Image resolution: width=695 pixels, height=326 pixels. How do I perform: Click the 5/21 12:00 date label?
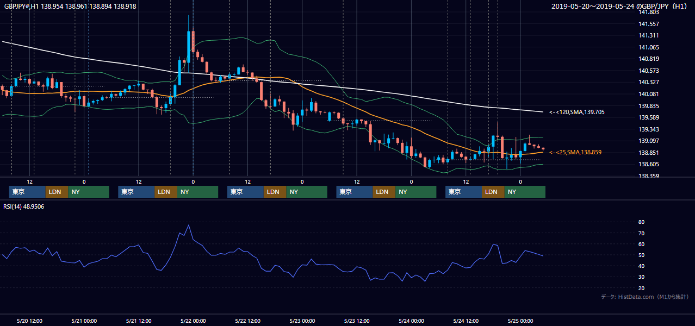(139, 321)
